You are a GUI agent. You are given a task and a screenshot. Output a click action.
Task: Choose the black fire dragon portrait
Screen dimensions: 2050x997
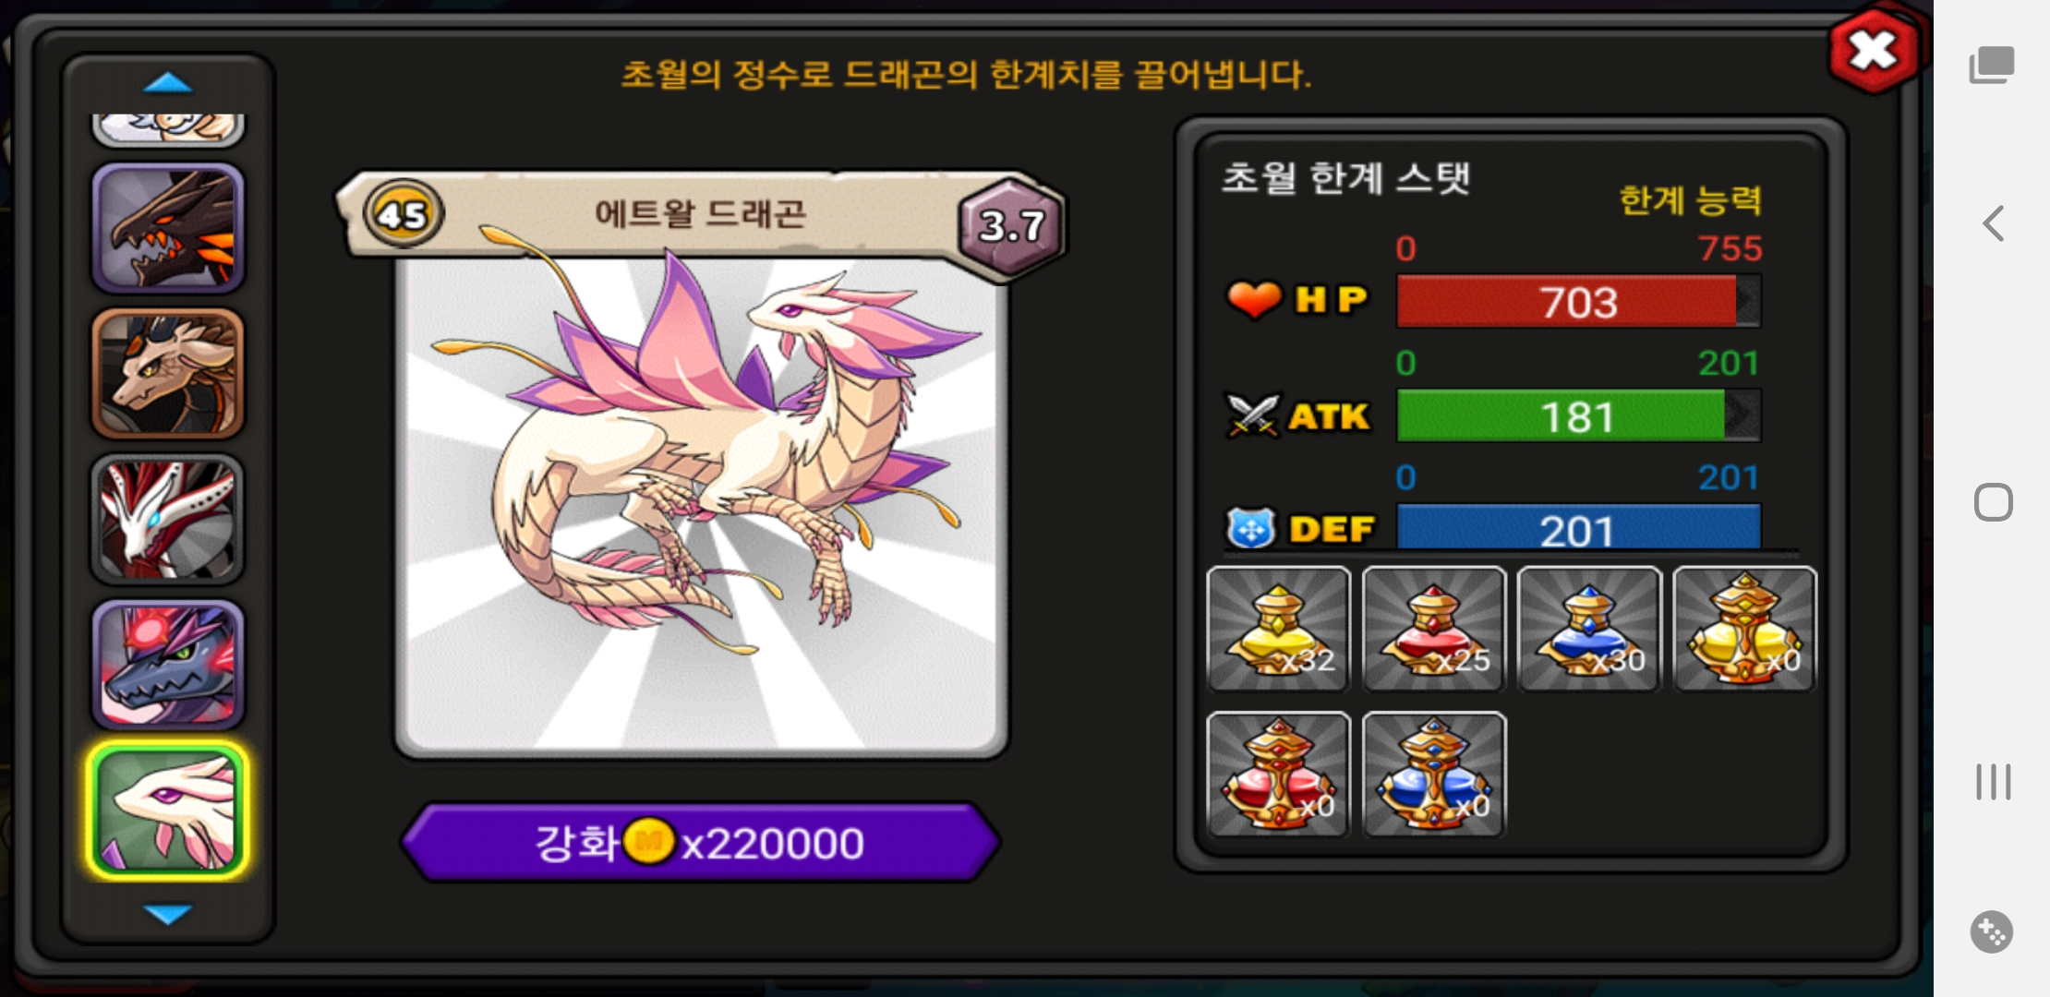point(168,228)
